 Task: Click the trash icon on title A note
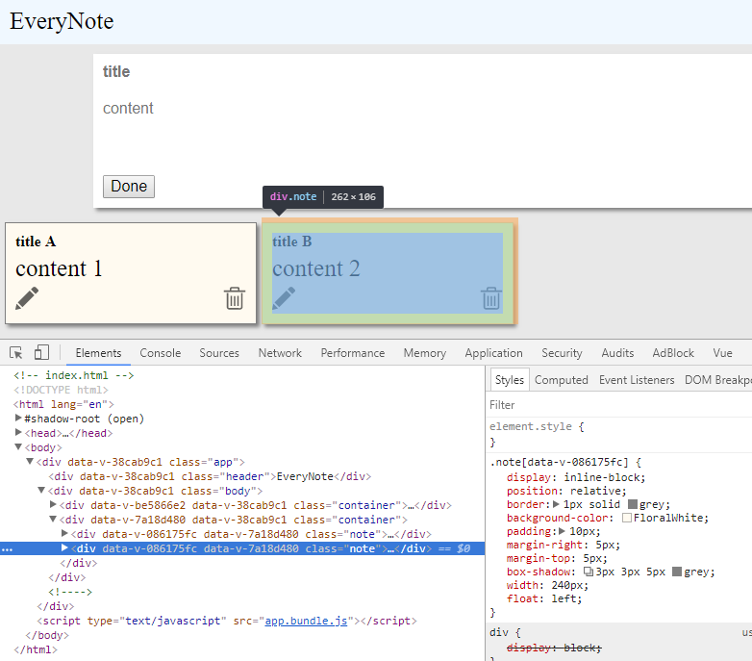pyautogui.click(x=235, y=298)
